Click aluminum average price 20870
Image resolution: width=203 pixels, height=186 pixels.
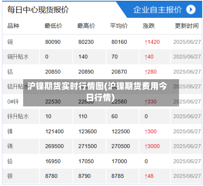119,72
